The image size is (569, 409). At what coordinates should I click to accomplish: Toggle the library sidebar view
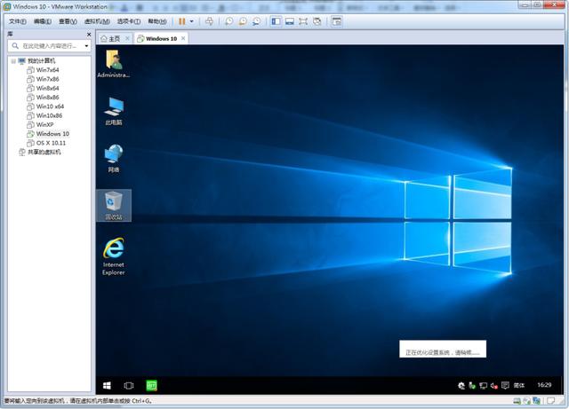[276, 21]
